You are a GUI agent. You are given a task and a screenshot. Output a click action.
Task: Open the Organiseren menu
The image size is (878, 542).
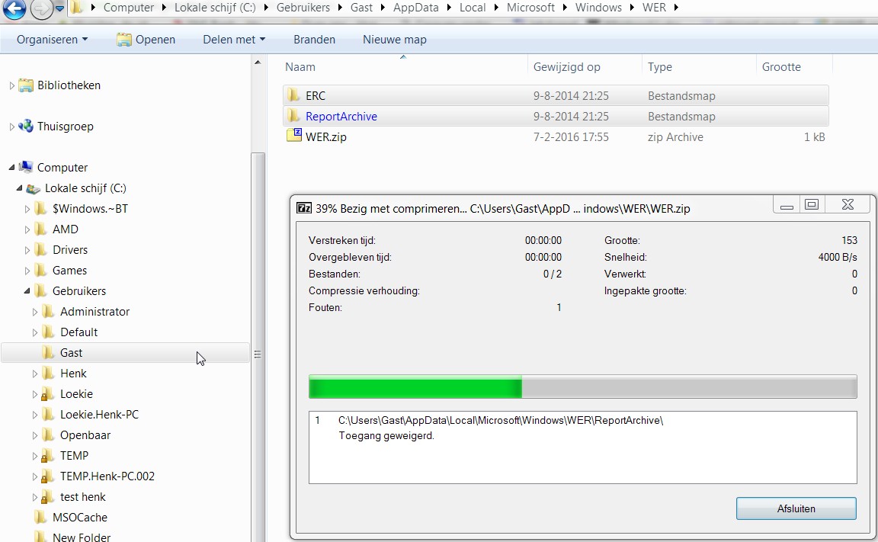(52, 40)
